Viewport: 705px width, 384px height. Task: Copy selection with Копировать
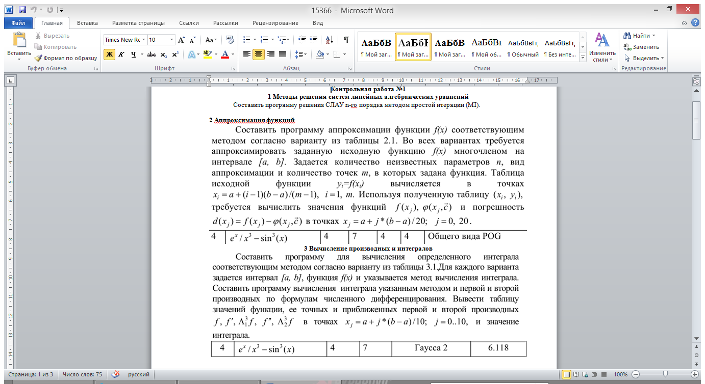[x=55, y=47]
